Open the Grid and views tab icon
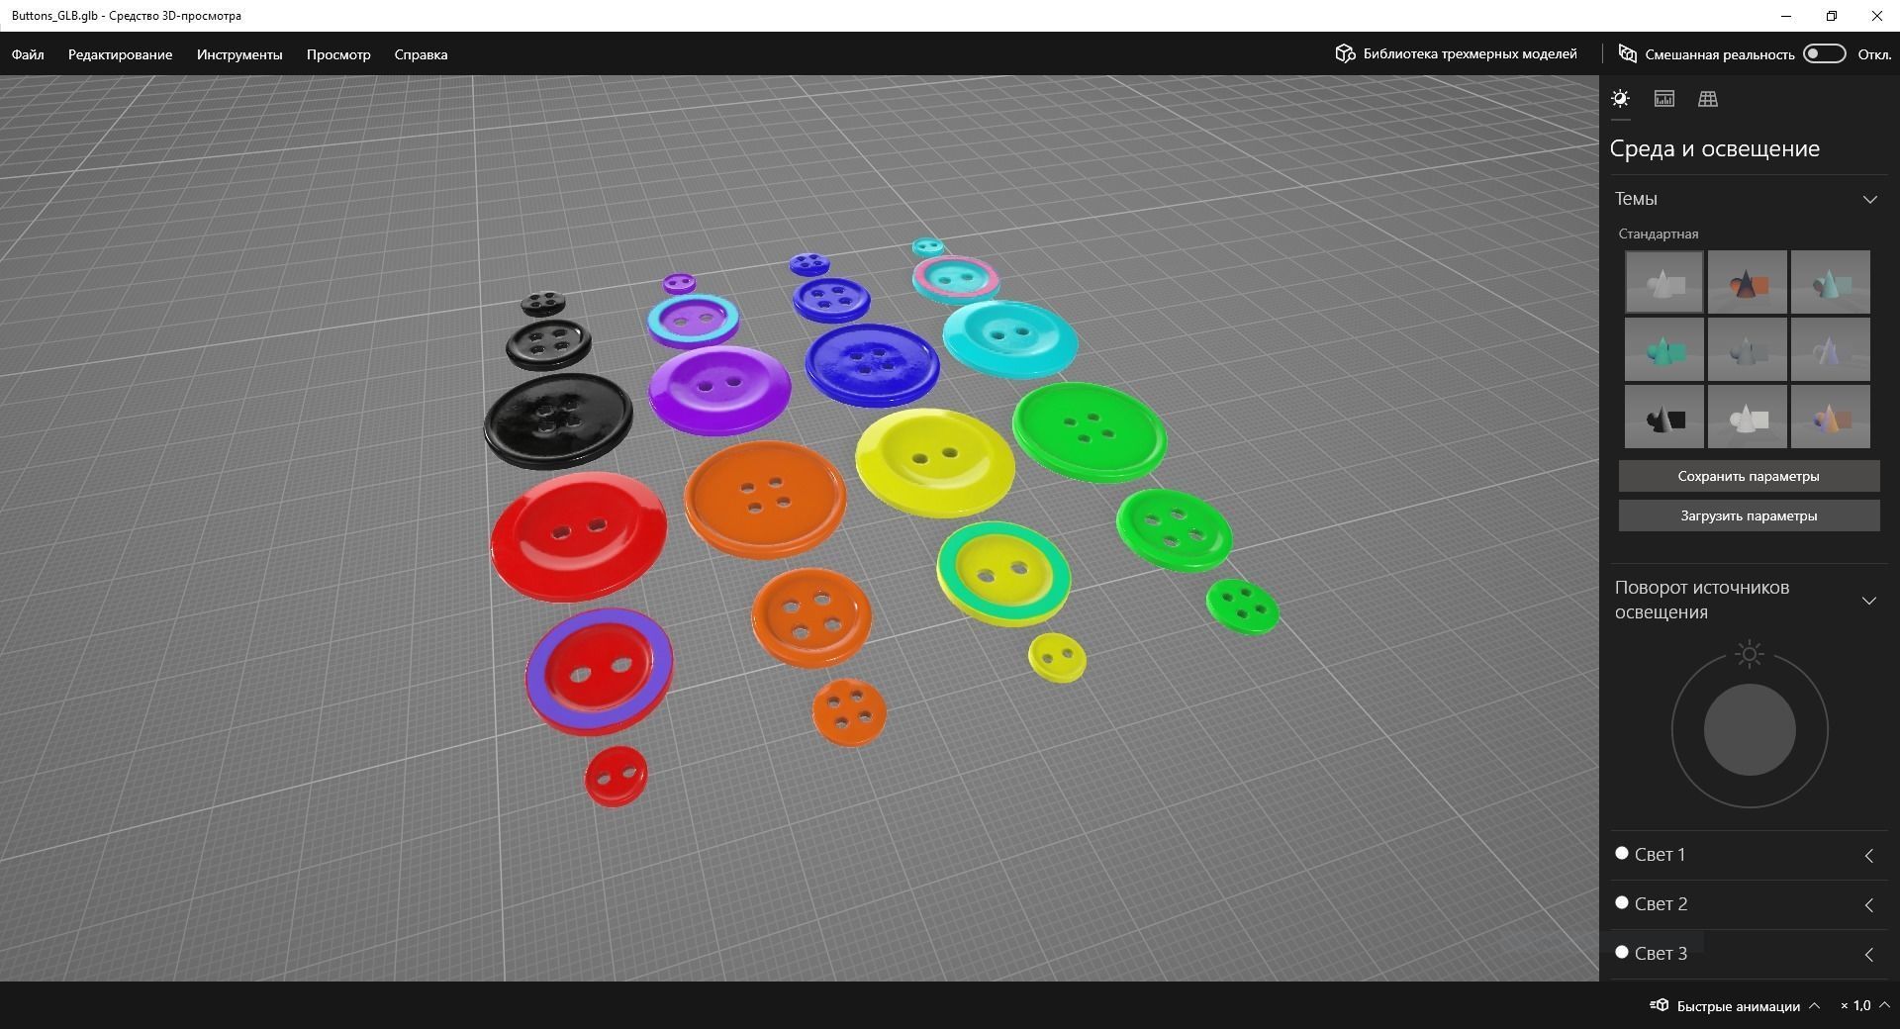The image size is (1900, 1029). point(1708,99)
